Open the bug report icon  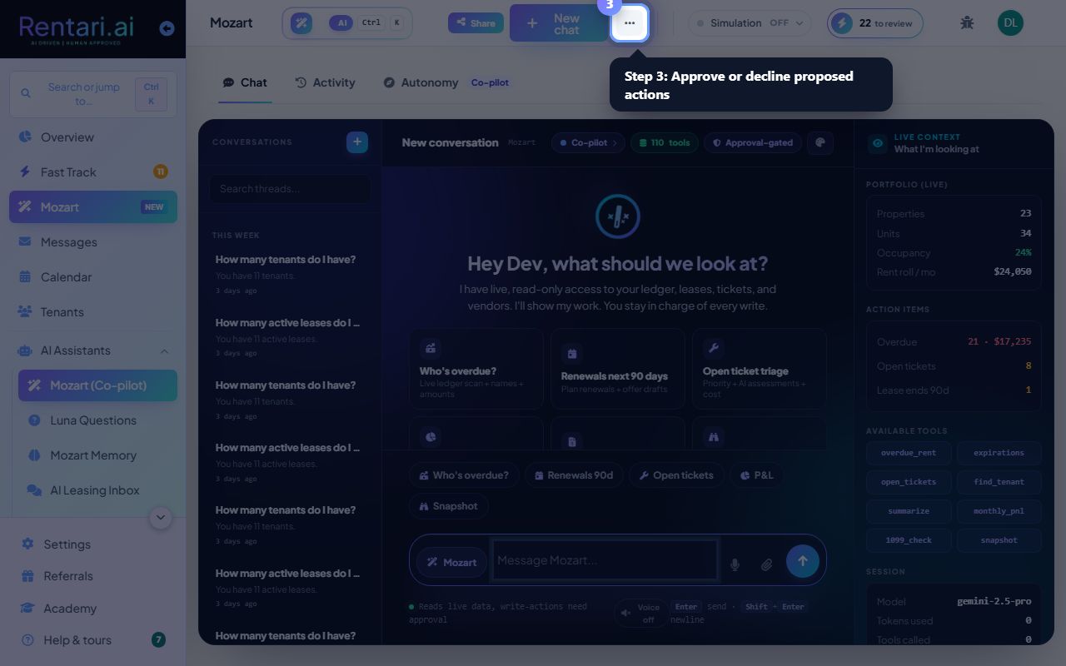coord(967,22)
